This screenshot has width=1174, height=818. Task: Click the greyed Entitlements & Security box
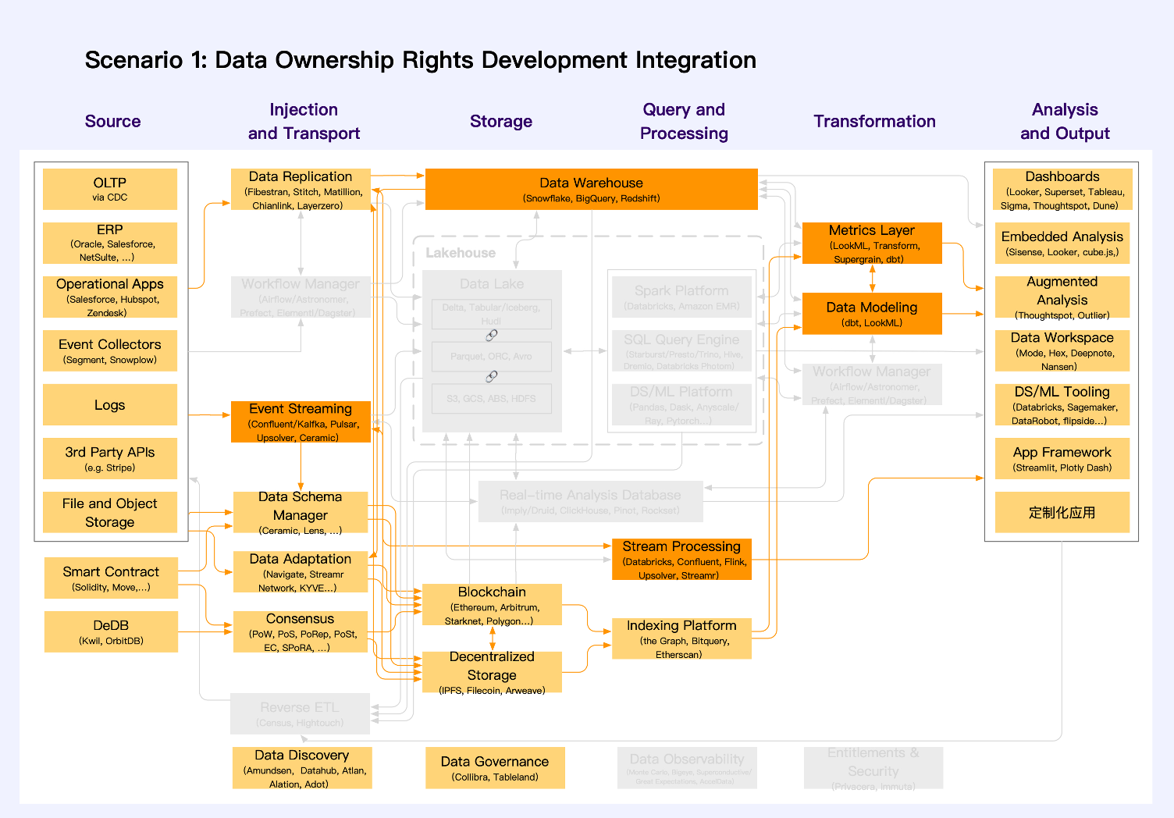[873, 768]
